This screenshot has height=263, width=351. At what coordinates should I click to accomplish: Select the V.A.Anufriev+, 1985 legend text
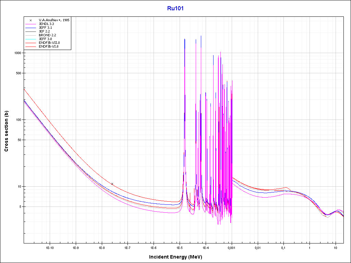54,20
